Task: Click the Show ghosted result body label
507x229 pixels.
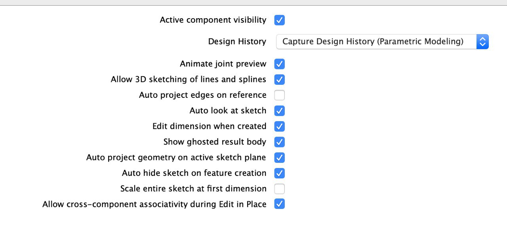Action: click(215, 142)
